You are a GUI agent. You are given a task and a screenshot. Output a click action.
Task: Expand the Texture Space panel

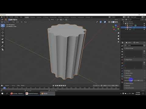129,84
